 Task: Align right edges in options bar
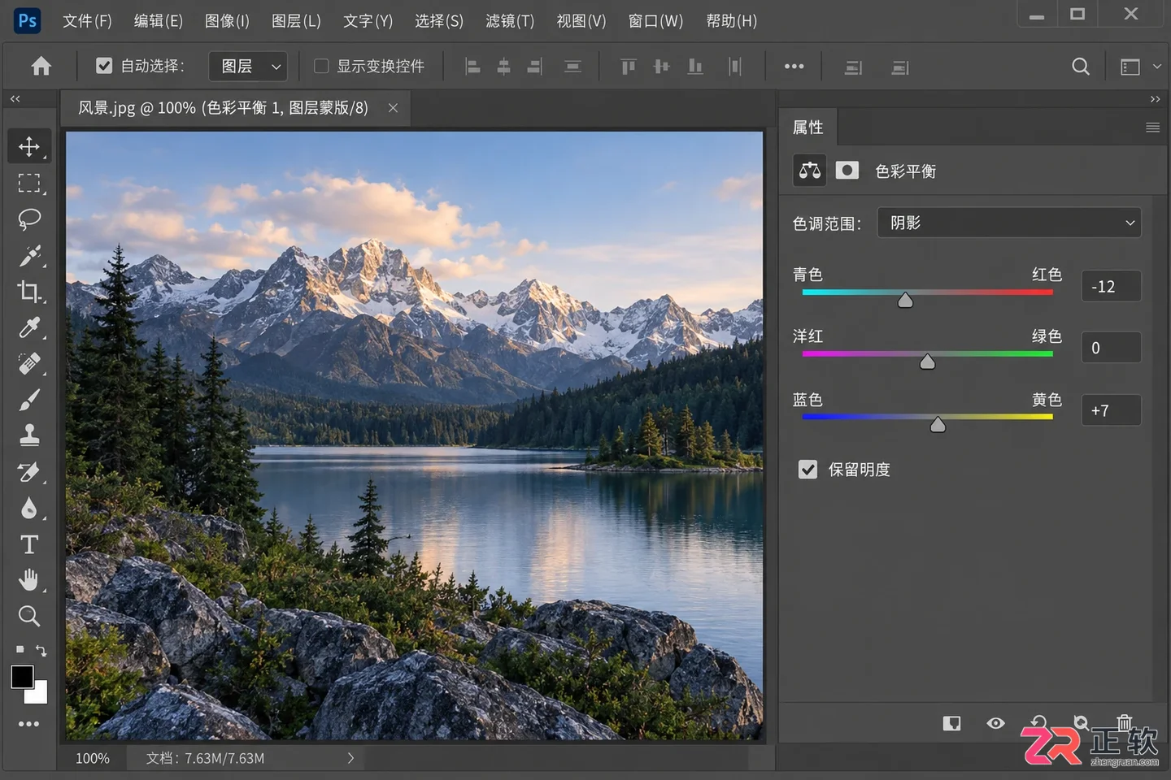pos(534,67)
